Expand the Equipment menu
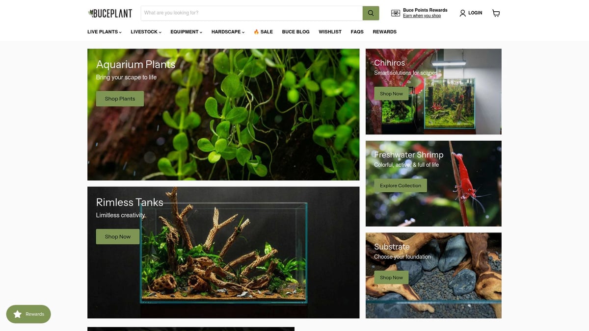This screenshot has height=331, width=589. pyautogui.click(x=187, y=32)
